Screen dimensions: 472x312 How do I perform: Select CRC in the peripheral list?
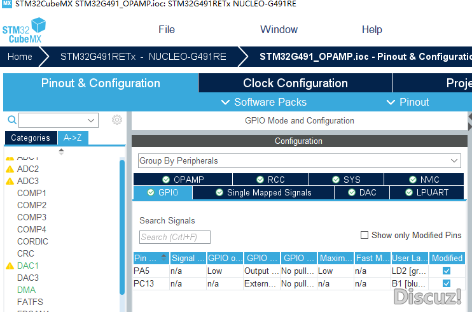[x=25, y=253]
